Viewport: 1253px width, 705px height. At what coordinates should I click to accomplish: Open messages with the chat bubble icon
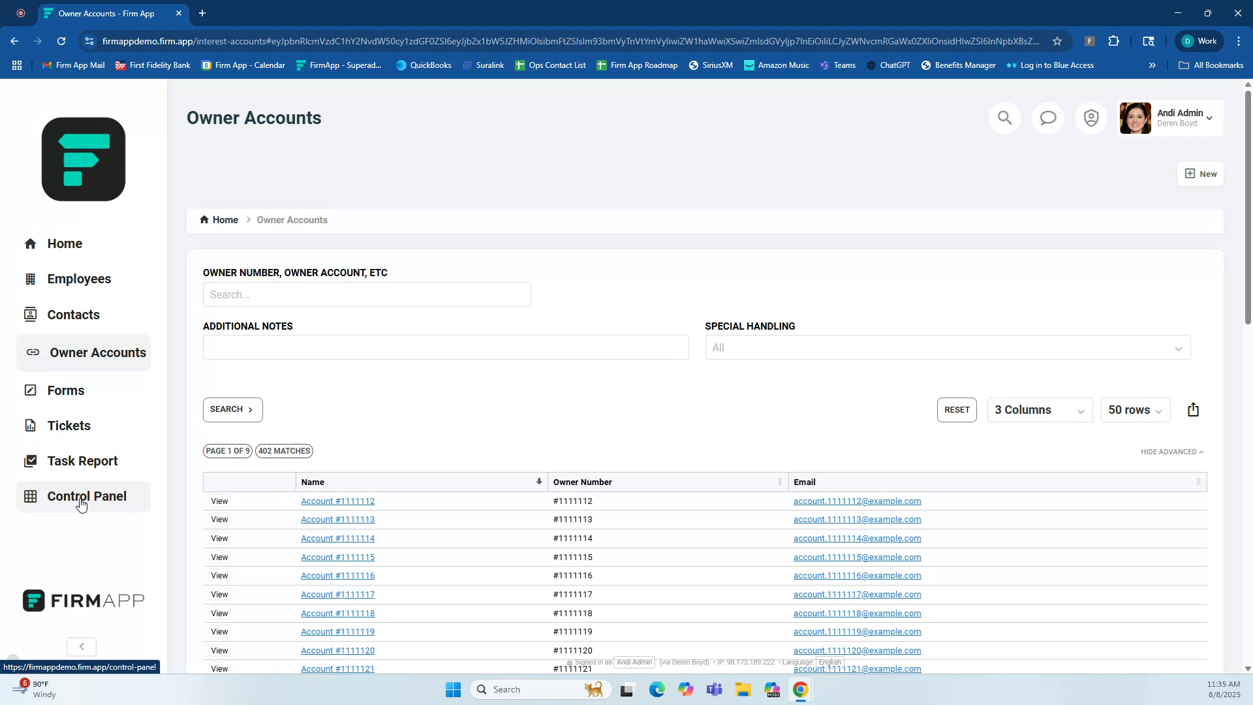pyautogui.click(x=1047, y=117)
